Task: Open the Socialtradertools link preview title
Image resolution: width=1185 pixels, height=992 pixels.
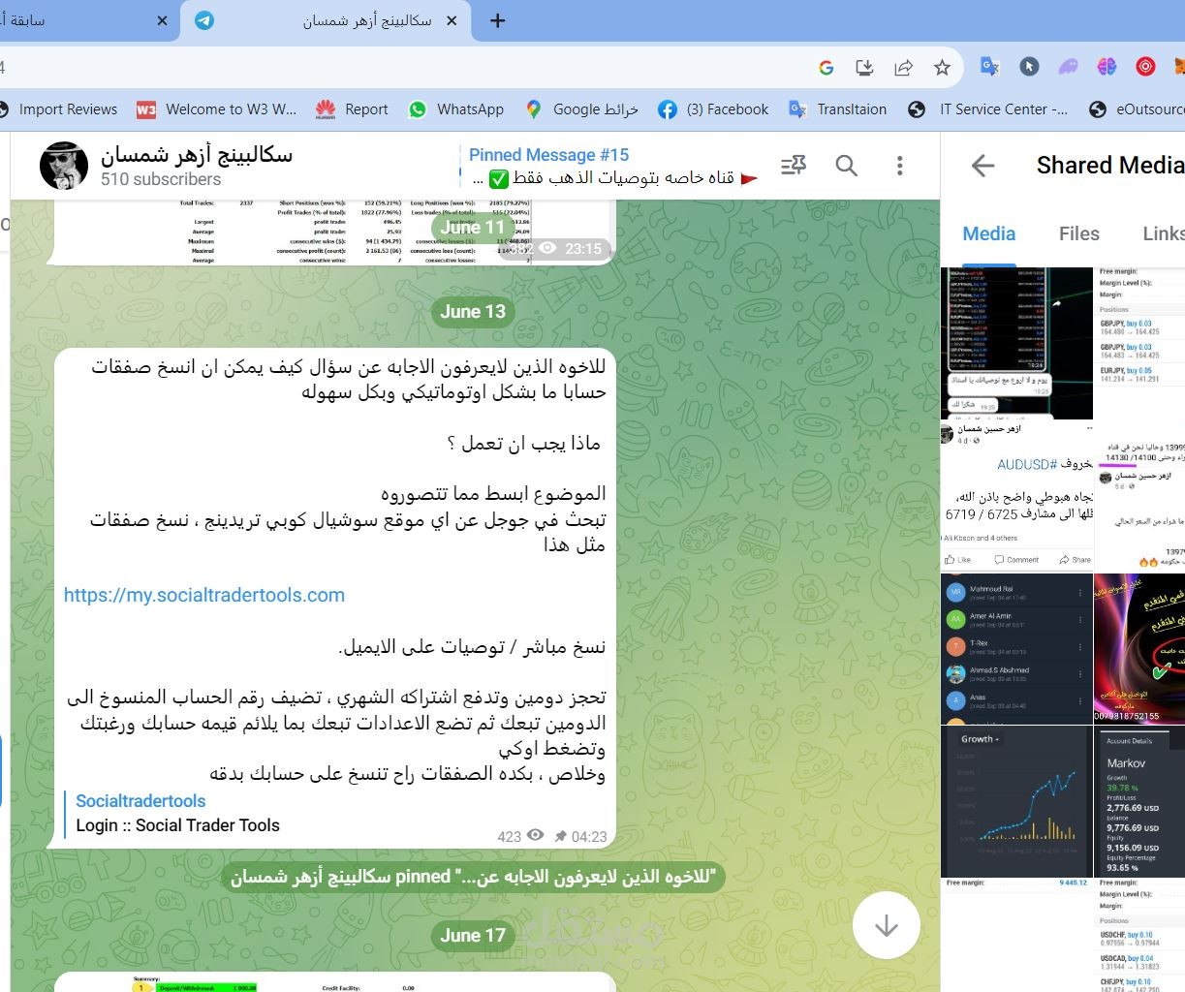Action: (141, 801)
